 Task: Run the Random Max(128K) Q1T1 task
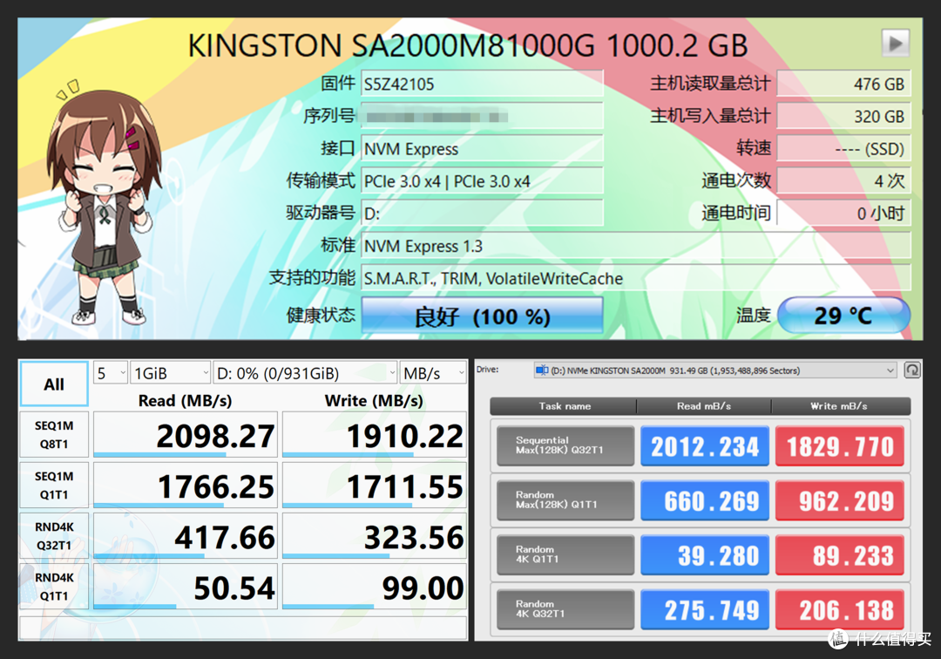(565, 499)
